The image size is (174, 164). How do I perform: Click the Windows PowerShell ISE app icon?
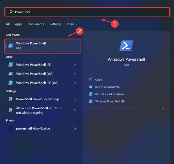pos(11,65)
